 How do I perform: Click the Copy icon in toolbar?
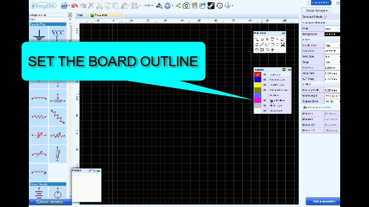click(108, 5)
